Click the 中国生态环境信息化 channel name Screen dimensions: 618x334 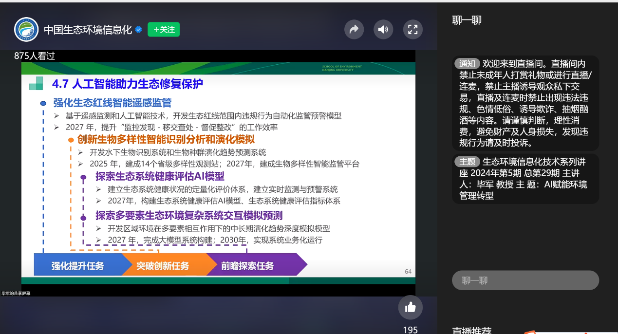point(88,30)
